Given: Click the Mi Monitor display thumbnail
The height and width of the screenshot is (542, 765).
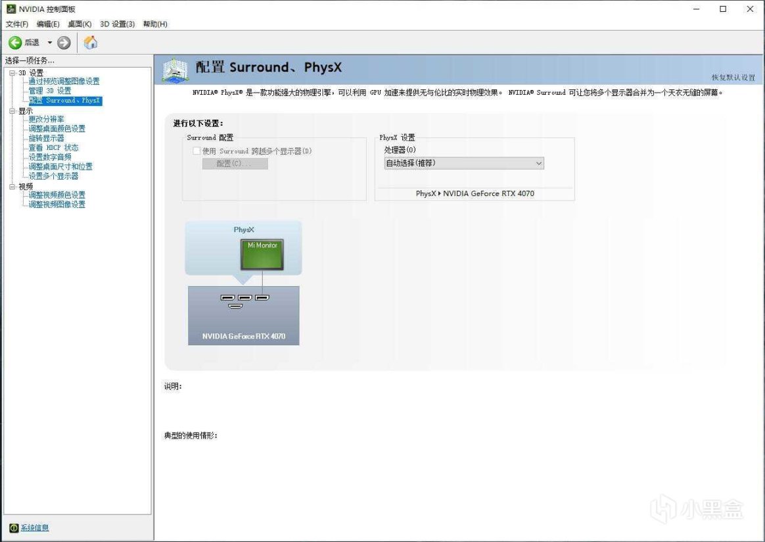Looking at the screenshot, I should tap(262, 253).
